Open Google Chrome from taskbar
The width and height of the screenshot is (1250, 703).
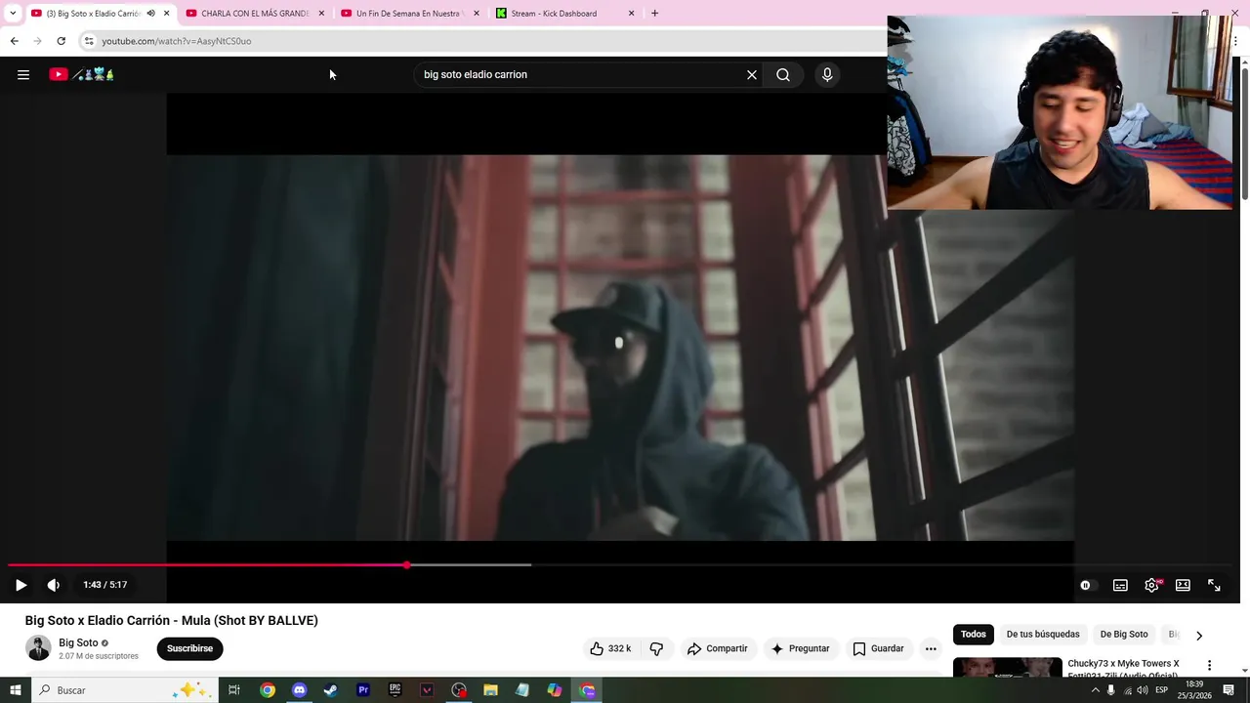pyautogui.click(x=268, y=690)
